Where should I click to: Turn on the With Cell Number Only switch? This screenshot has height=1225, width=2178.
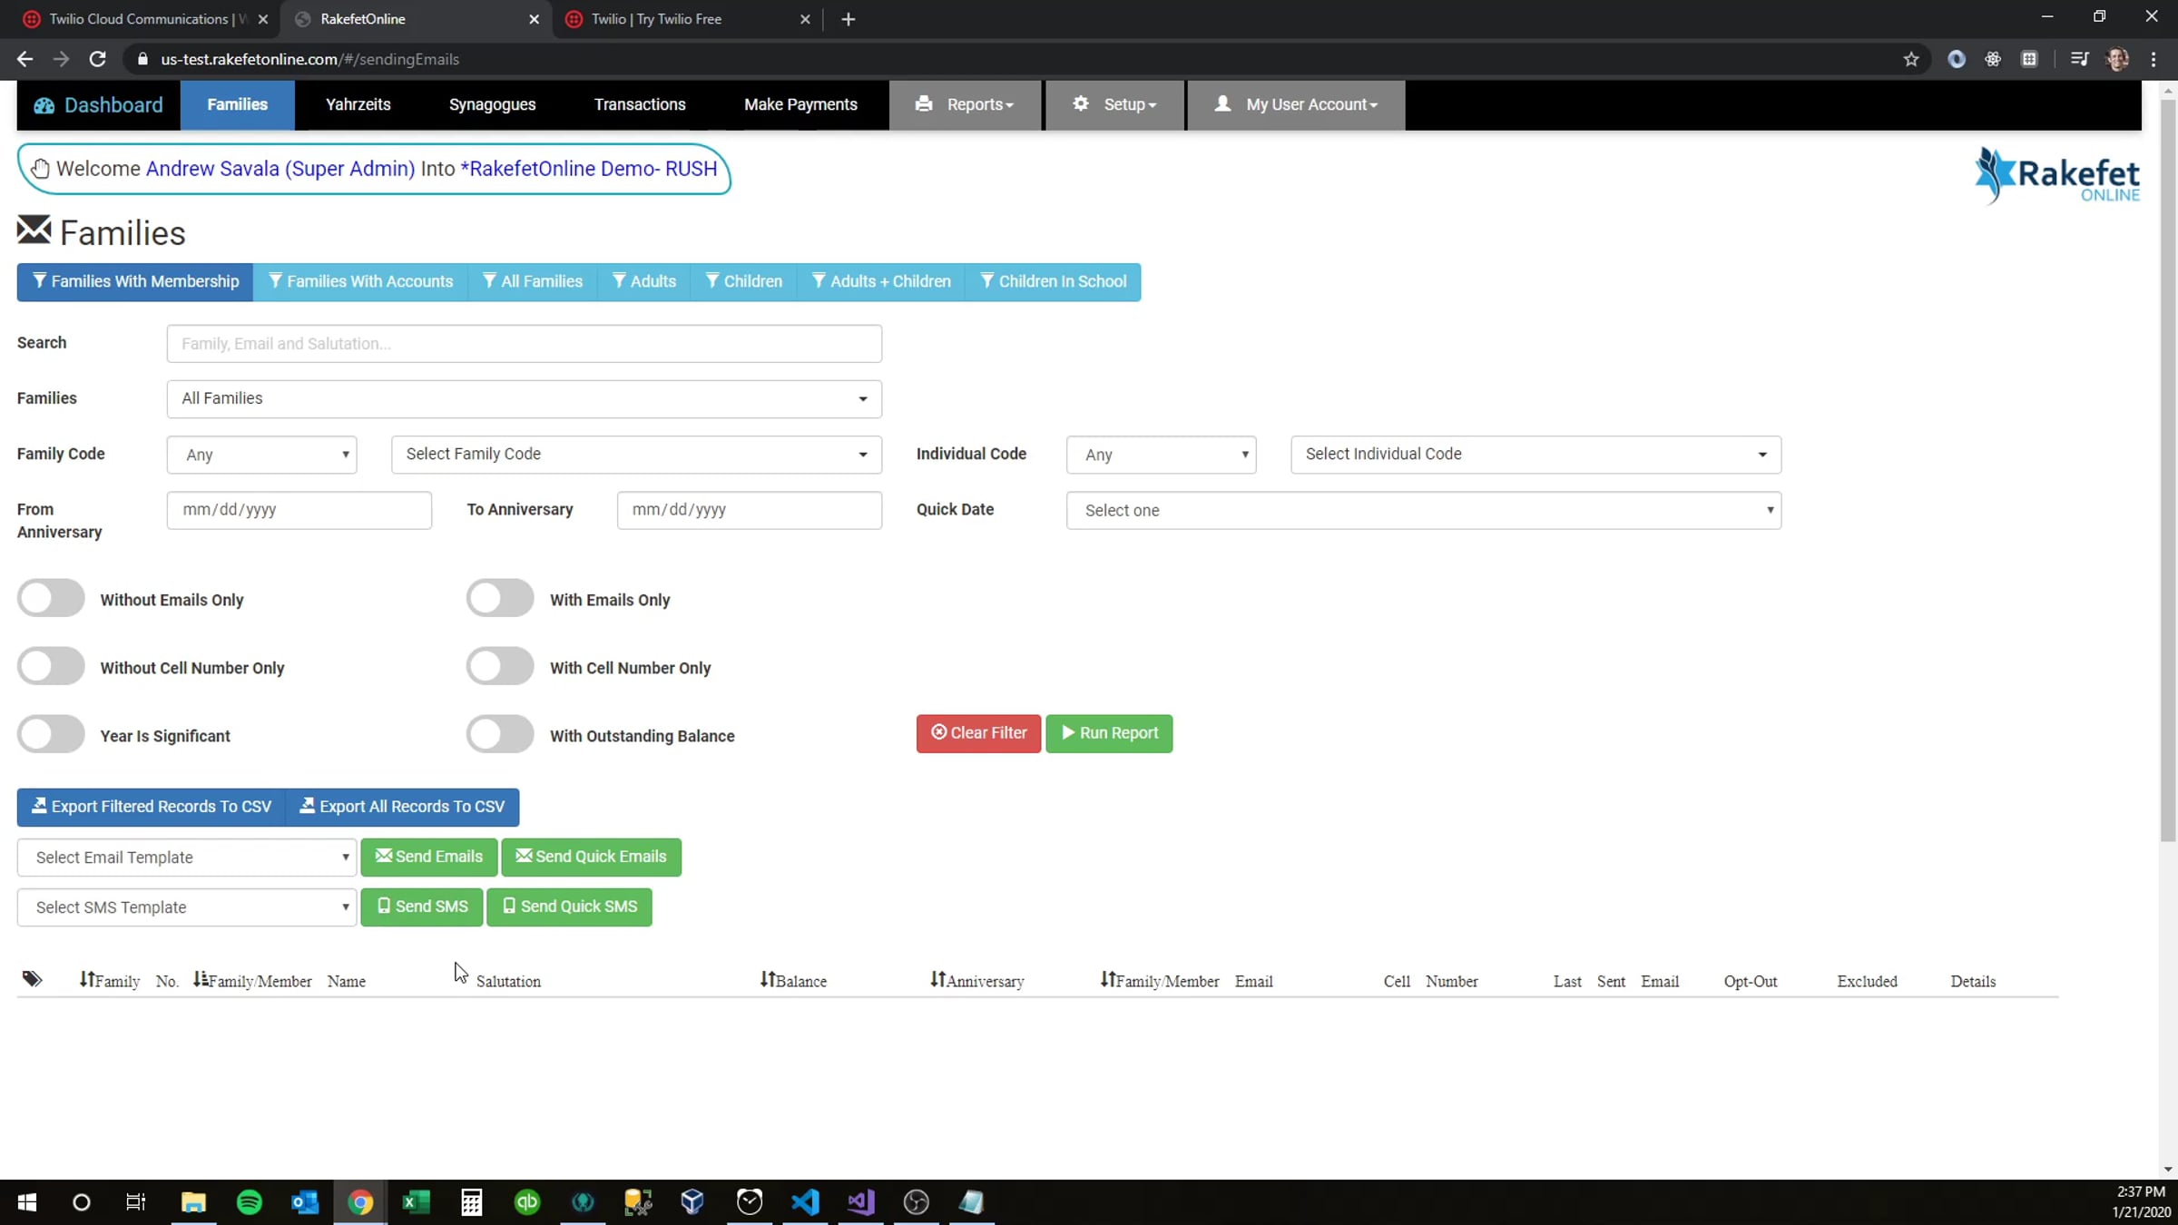point(500,667)
